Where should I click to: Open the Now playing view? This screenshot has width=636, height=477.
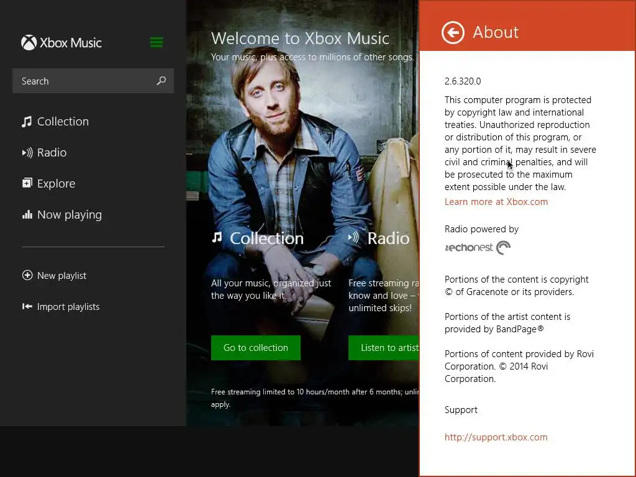coord(69,215)
